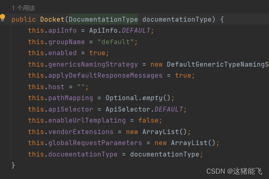
Task: Click the this.documentationType field name
Action: pos(83,154)
